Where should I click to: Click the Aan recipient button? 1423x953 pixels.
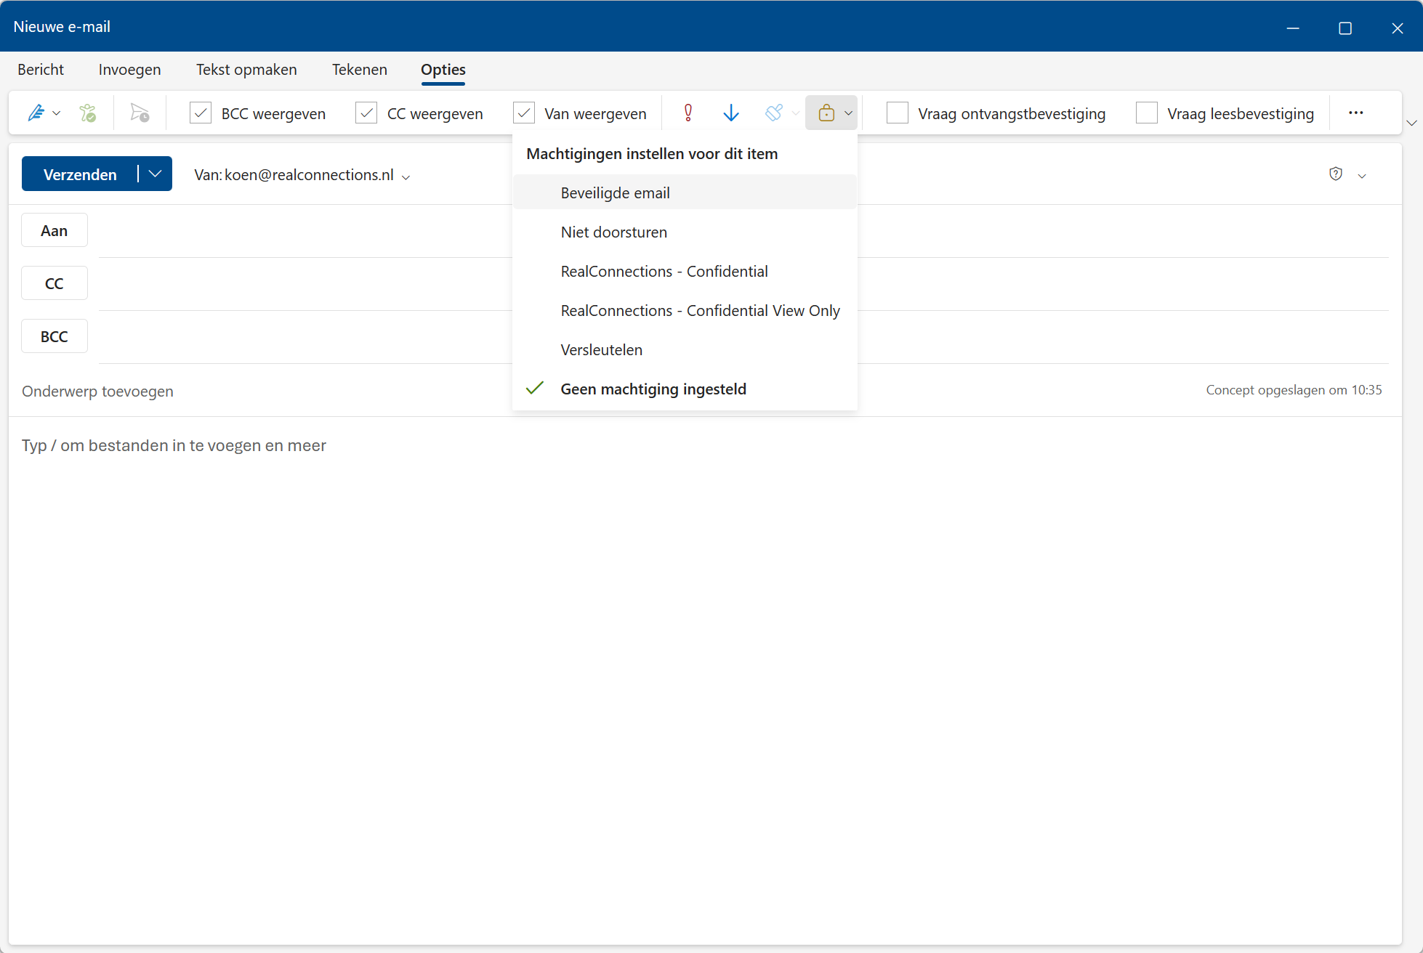pos(55,230)
